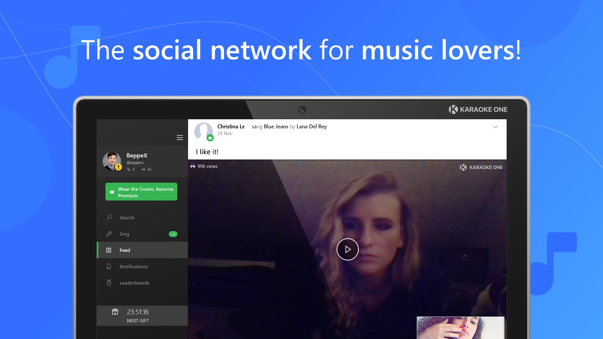Open the Feed menu item

point(125,250)
